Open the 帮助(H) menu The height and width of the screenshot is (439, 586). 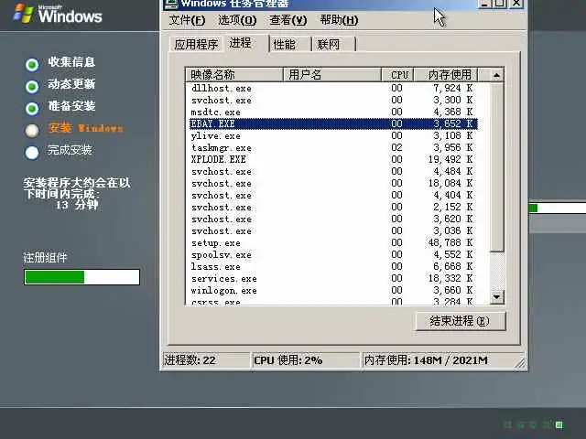click(339, 20)
